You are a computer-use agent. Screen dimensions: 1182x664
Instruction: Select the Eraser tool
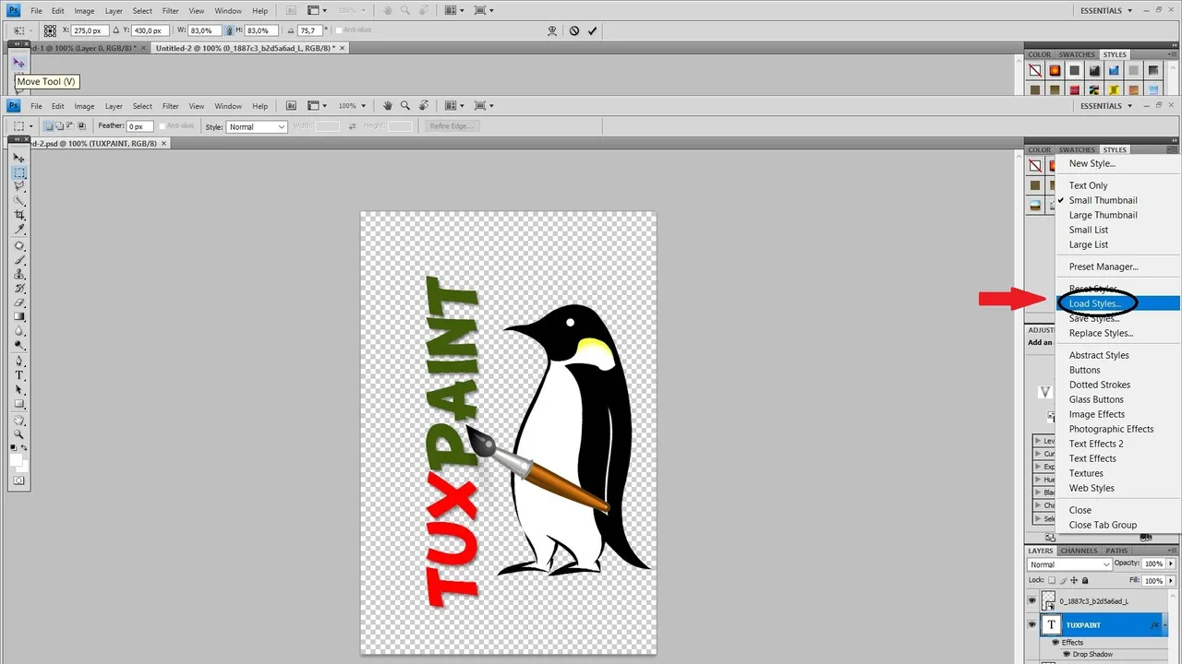pyautogui.click(x=19, y=302)
